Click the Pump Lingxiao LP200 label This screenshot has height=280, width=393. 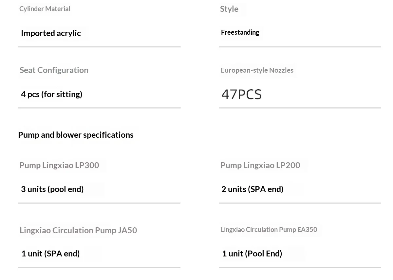point(260,165)
